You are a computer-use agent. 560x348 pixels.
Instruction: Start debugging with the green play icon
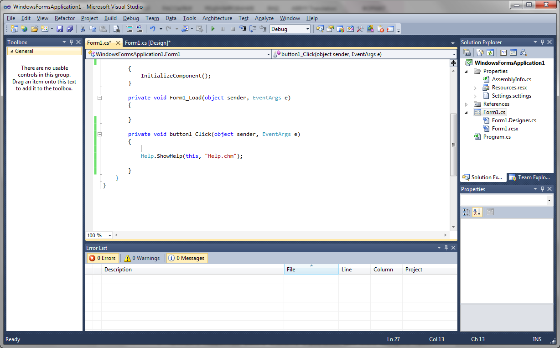(x=213, y=29)
